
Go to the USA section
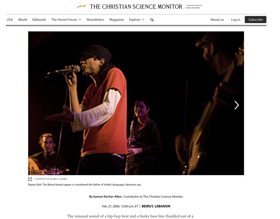point(10,20)
